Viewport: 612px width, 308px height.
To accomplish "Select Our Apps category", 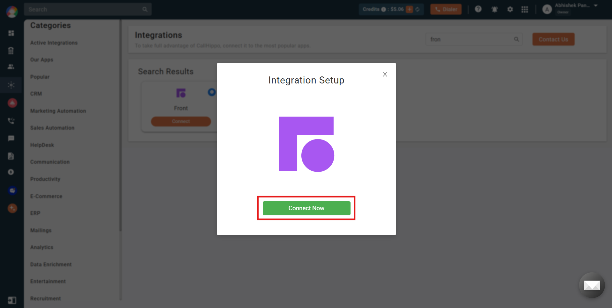I will (42, 60).
